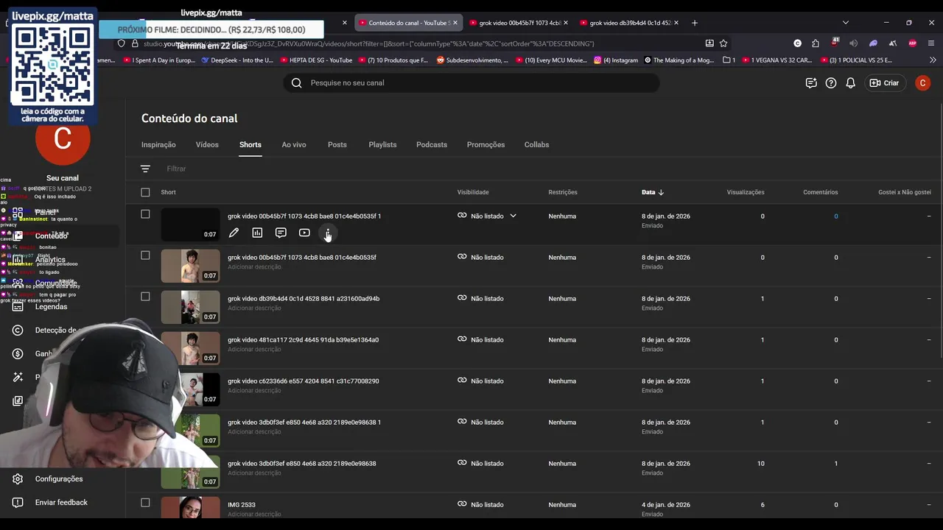Open the audio library icon in sidebar
Viewport: 943px width, 530px height.
[x=18, y=401]
